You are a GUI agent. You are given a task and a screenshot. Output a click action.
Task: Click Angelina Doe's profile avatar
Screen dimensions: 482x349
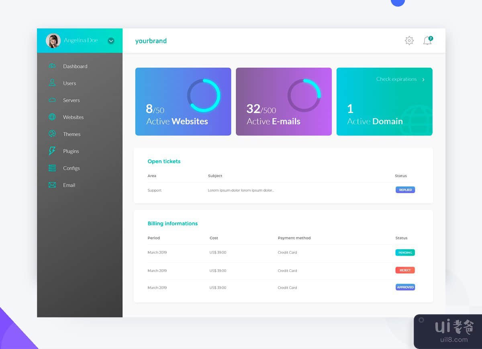(x=53, y=40)
